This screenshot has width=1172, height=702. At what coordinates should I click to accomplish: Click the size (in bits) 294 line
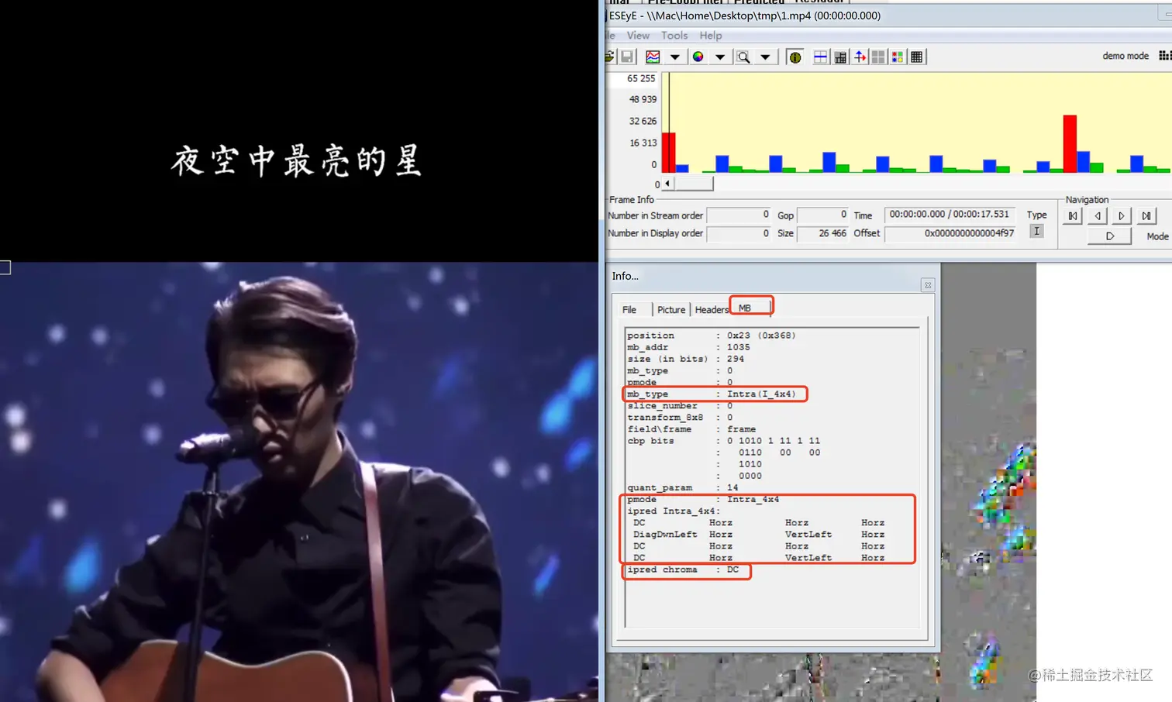click(x=685, y=359)
